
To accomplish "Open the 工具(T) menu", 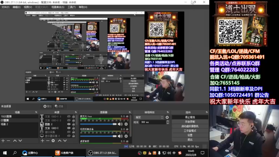I will pos(71,7).
